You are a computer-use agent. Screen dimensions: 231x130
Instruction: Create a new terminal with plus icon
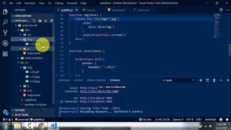201,80
